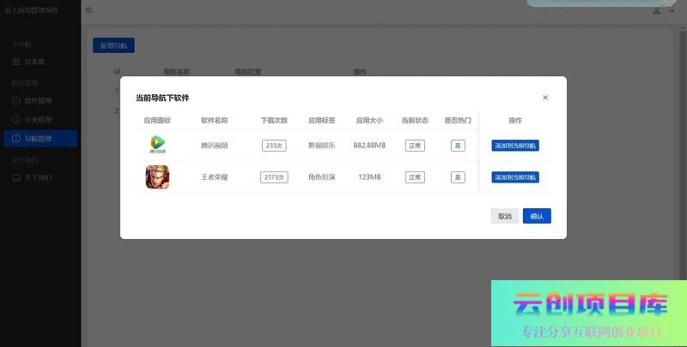Click the 王者荣耀 app icon

157,177
